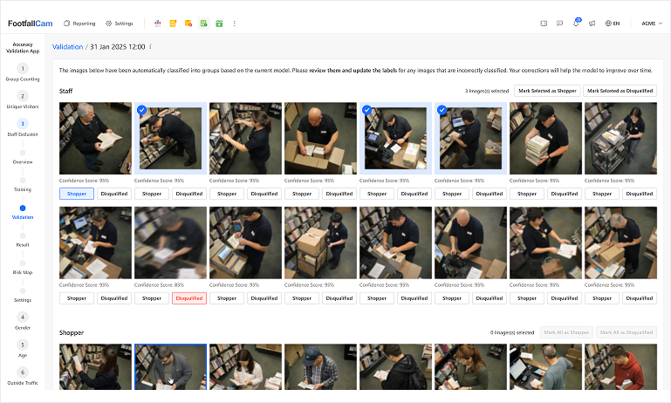Select the bald man opening box thumbnail
Screen dimensions: 671x403
320,138
